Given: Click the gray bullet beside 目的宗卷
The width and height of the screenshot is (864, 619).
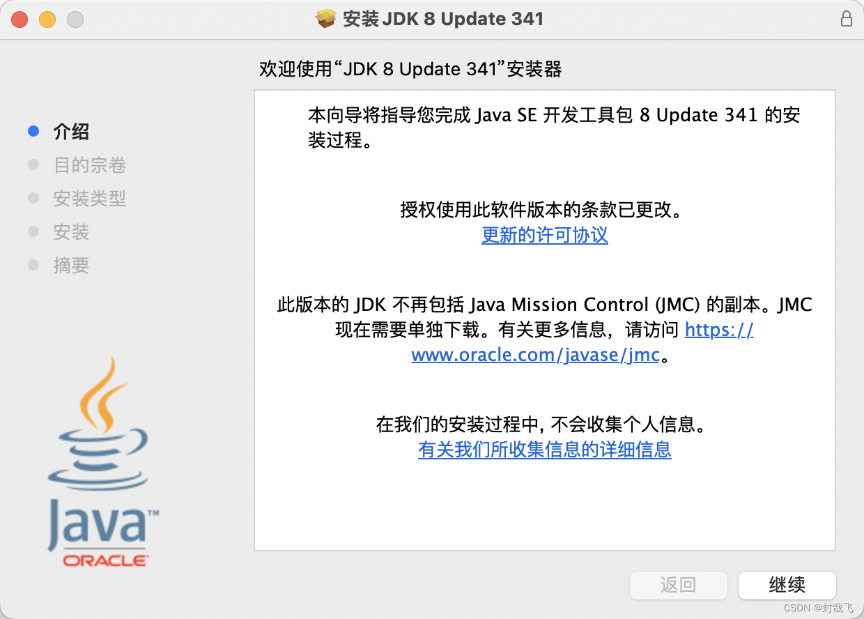Looking at the screenshot, I should point(33,165).
